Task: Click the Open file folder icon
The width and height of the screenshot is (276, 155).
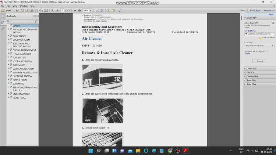Action: coord(3,11)
